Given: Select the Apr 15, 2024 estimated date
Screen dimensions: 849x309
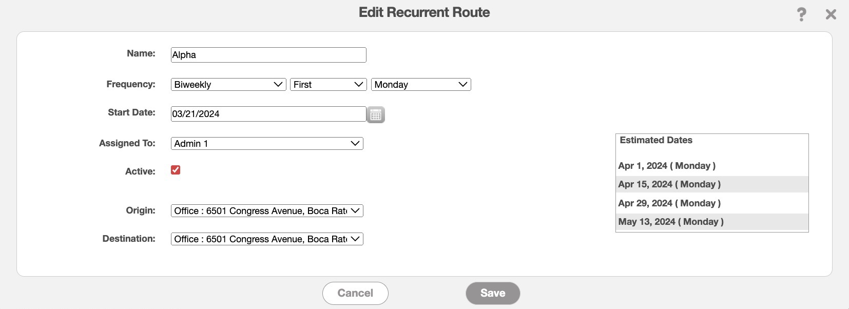Looking at the screenshot, I should (669, 184).
